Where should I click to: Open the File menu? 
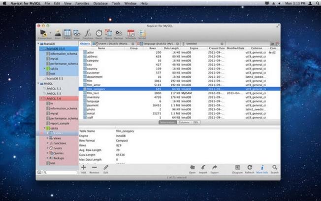(47, 3)
